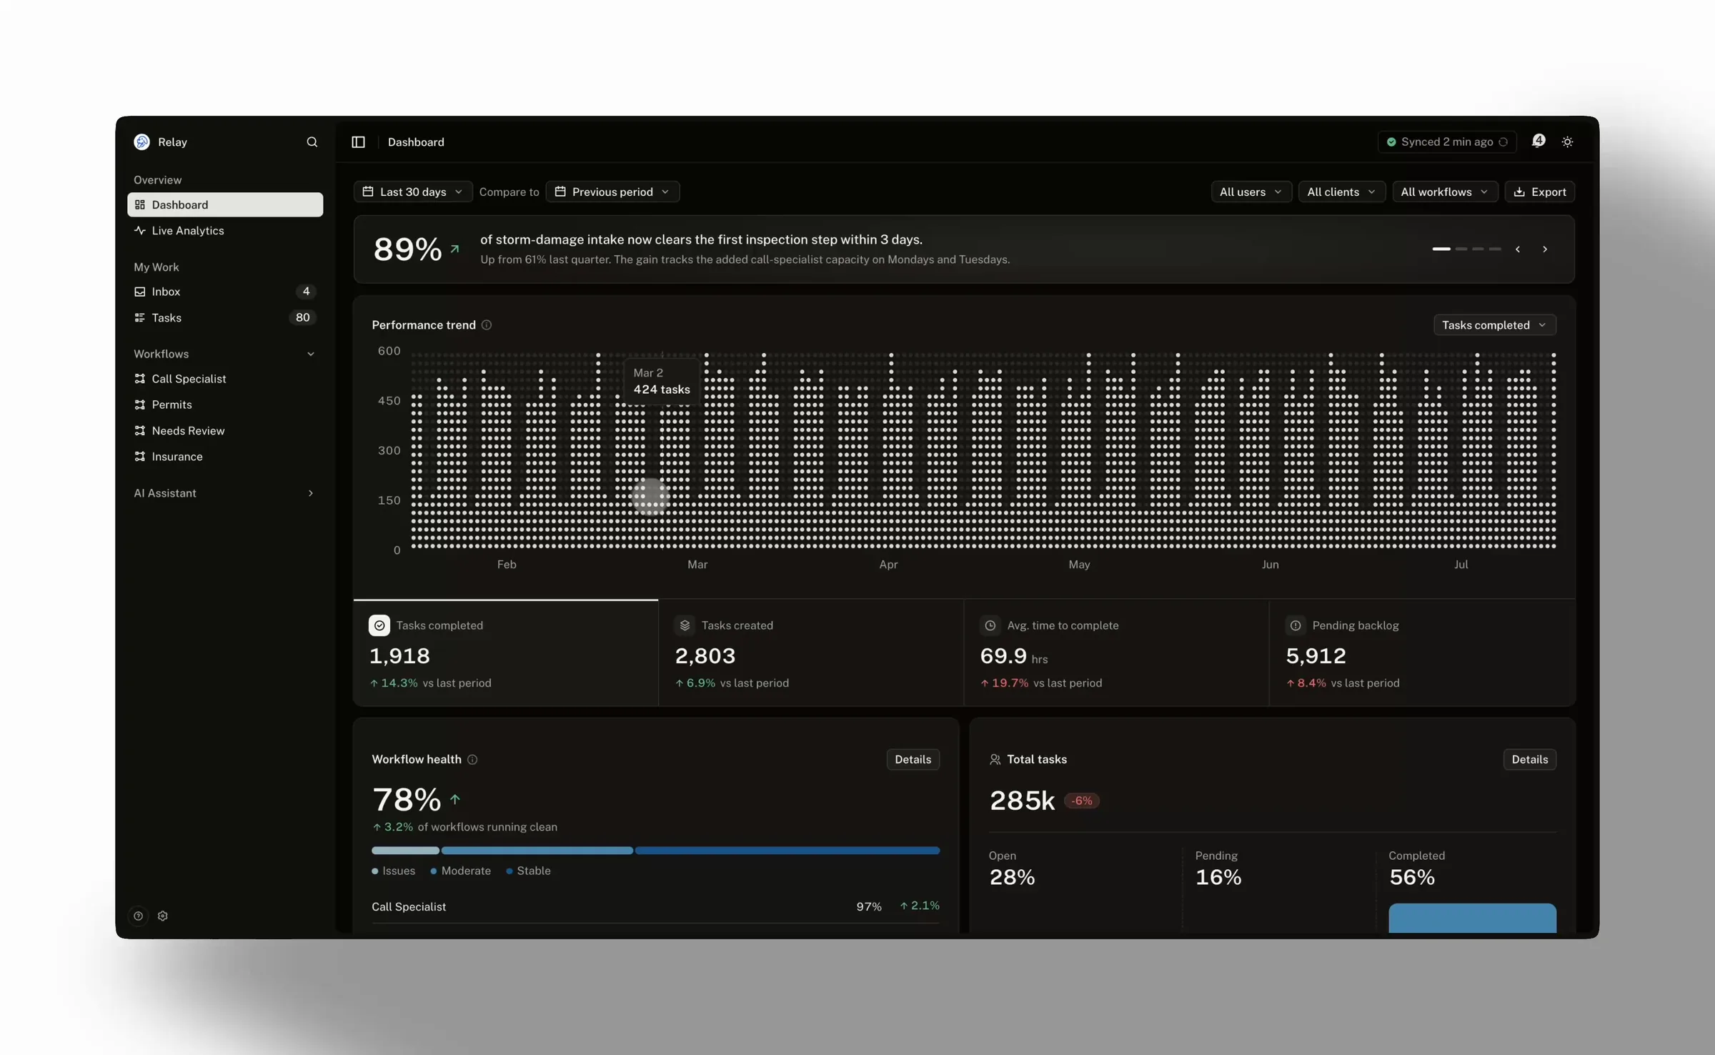The width and height of the screenshot is (1715, 1055).
Task: Open Insurance workflow
Action: click(x=225, y=456)
